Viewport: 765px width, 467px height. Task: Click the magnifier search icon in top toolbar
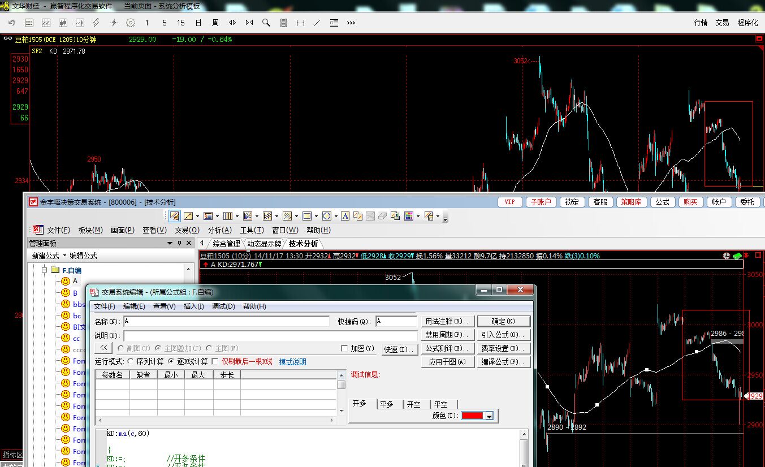266,23
